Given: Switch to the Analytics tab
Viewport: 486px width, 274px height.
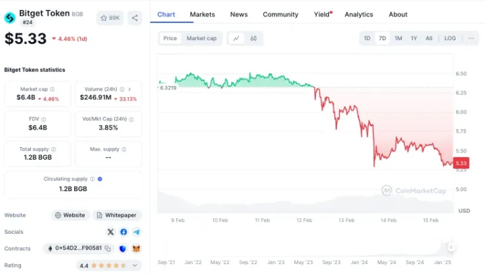Looking at the screenshot, I should [359, 14].
